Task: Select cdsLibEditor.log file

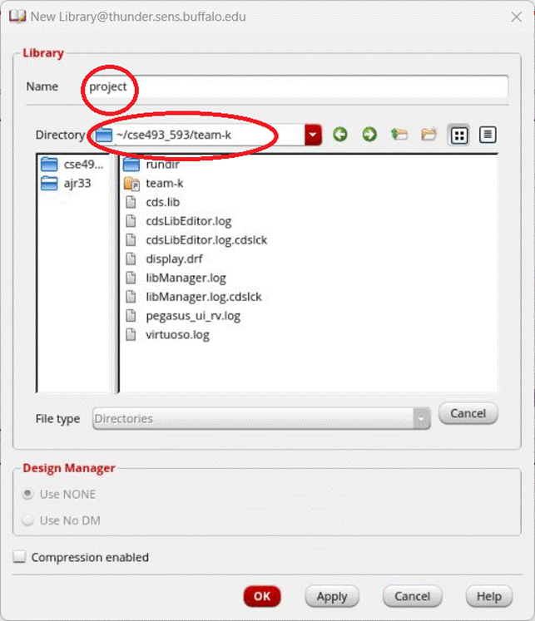Action: [x=178, y=221]
